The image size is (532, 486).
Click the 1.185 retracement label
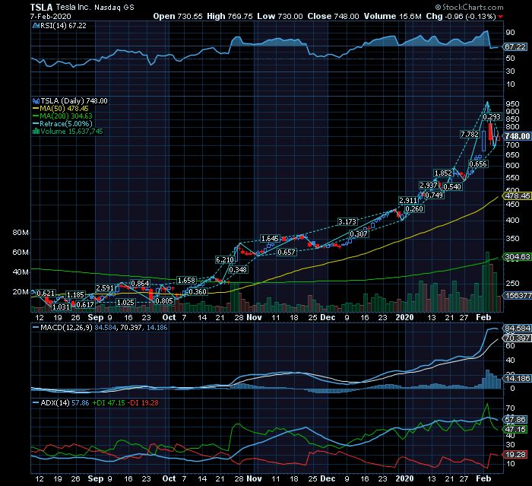[75, 295]
